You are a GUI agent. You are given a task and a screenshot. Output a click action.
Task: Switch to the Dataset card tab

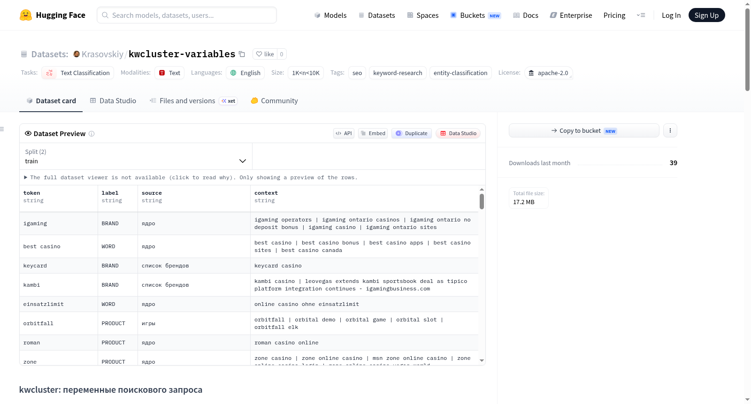point(51,101)
